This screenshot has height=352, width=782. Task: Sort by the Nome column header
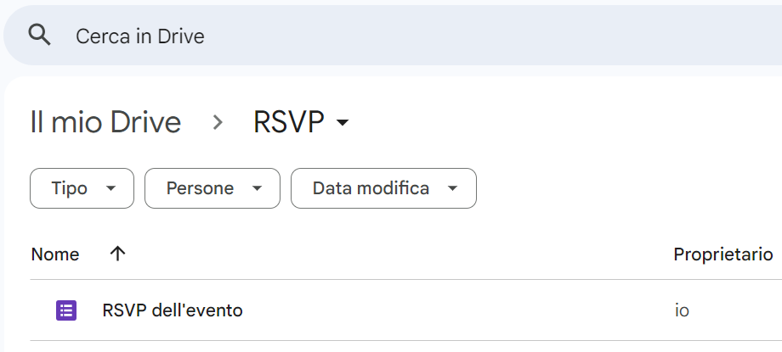click(x=55, y=254)
